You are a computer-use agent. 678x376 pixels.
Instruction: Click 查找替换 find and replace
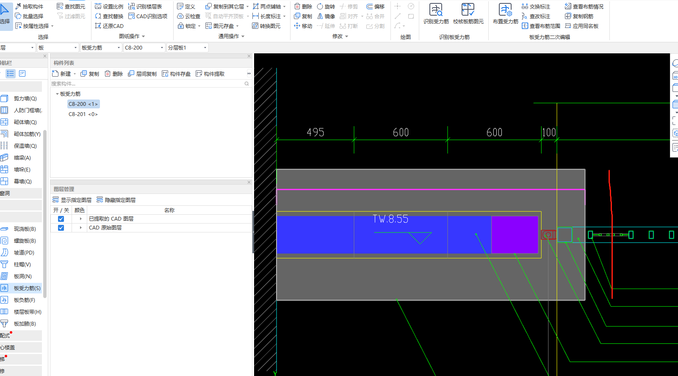[109, 16]
